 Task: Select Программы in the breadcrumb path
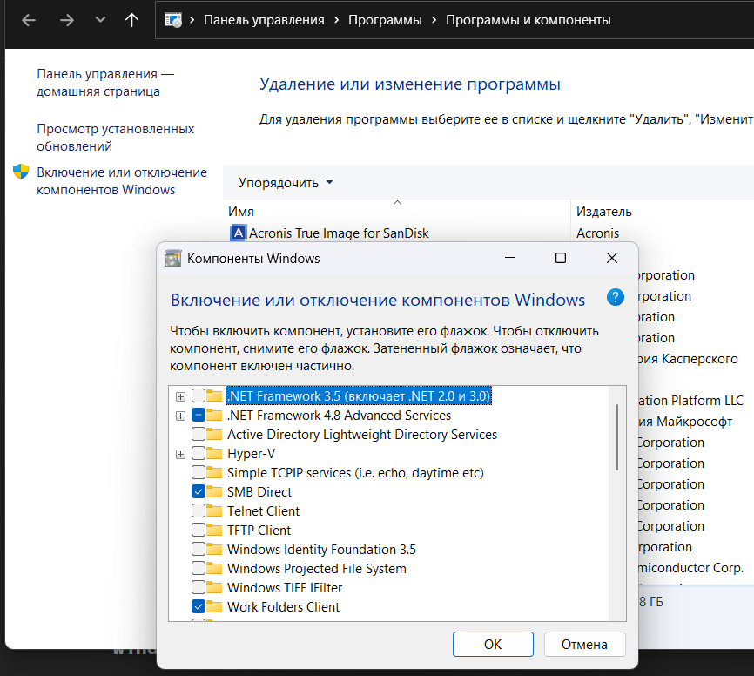[x=386, y=20]
